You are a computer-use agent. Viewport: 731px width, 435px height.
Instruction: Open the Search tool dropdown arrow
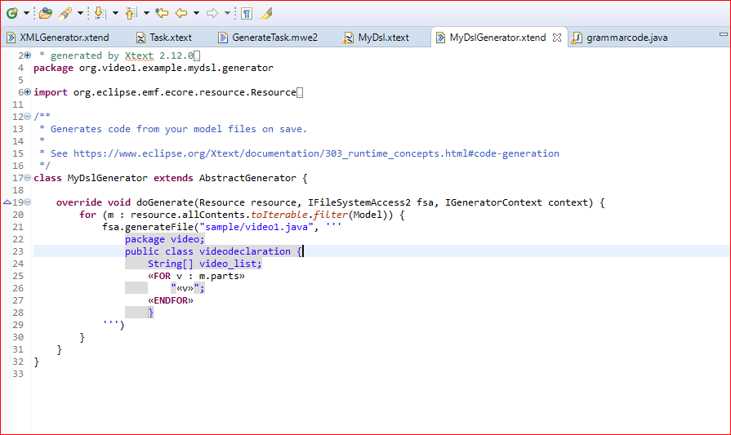80,13
